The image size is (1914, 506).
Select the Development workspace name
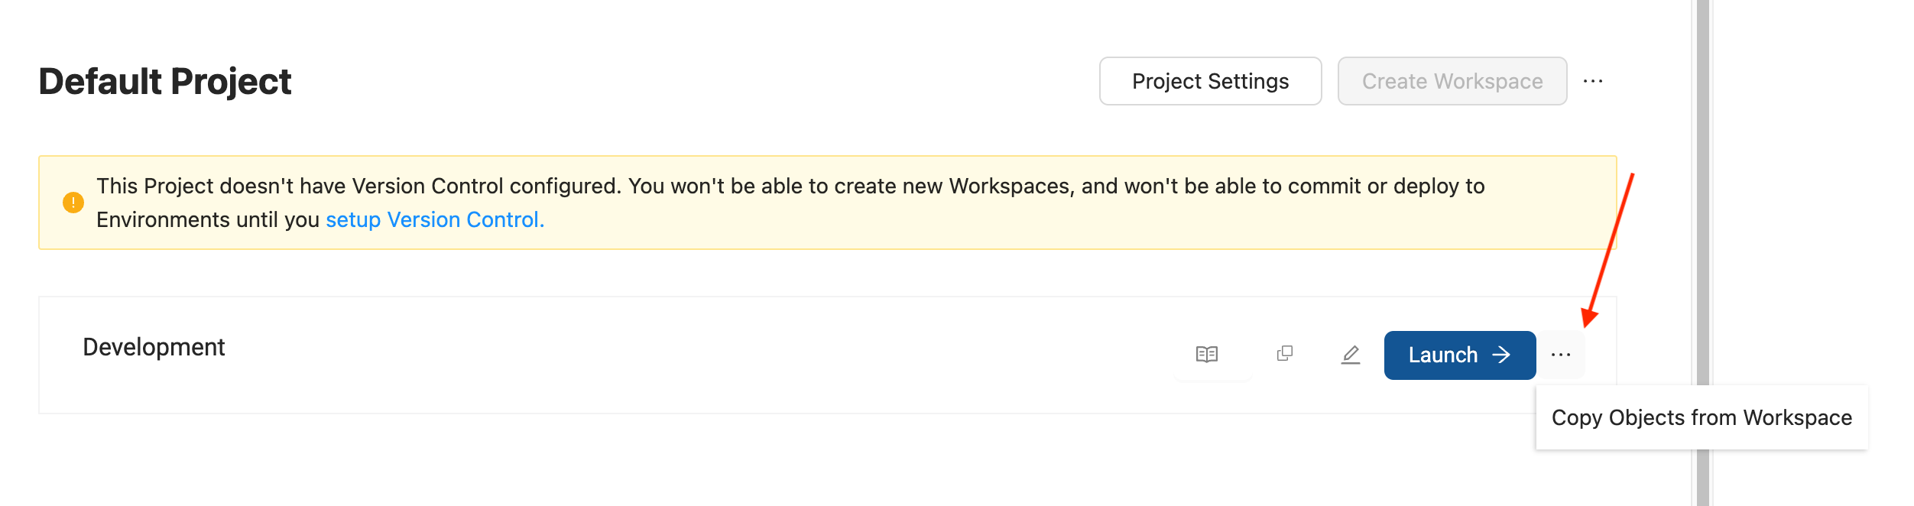coord(154,347)
